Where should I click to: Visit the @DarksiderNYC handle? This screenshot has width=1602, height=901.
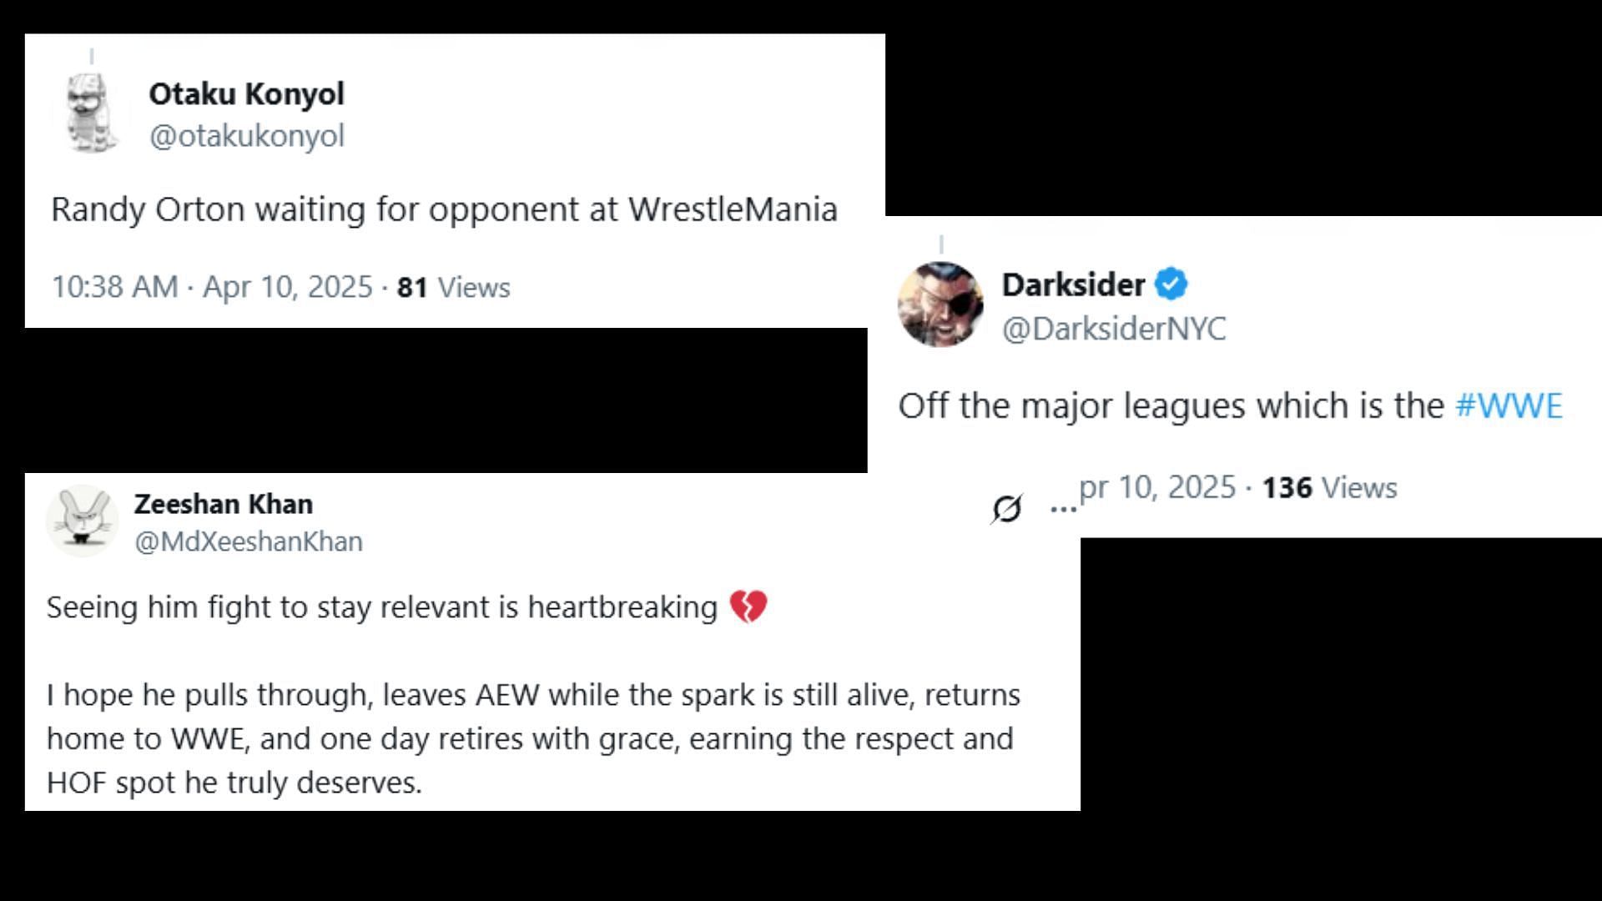(x=1114, y=329)
